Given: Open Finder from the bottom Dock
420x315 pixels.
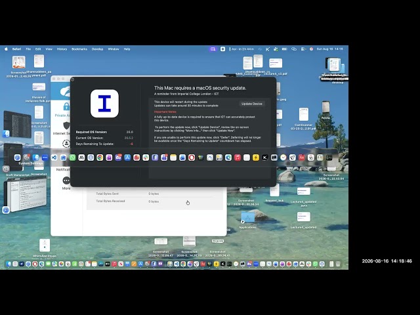Looking at the screenshot, I should (9, 264).
